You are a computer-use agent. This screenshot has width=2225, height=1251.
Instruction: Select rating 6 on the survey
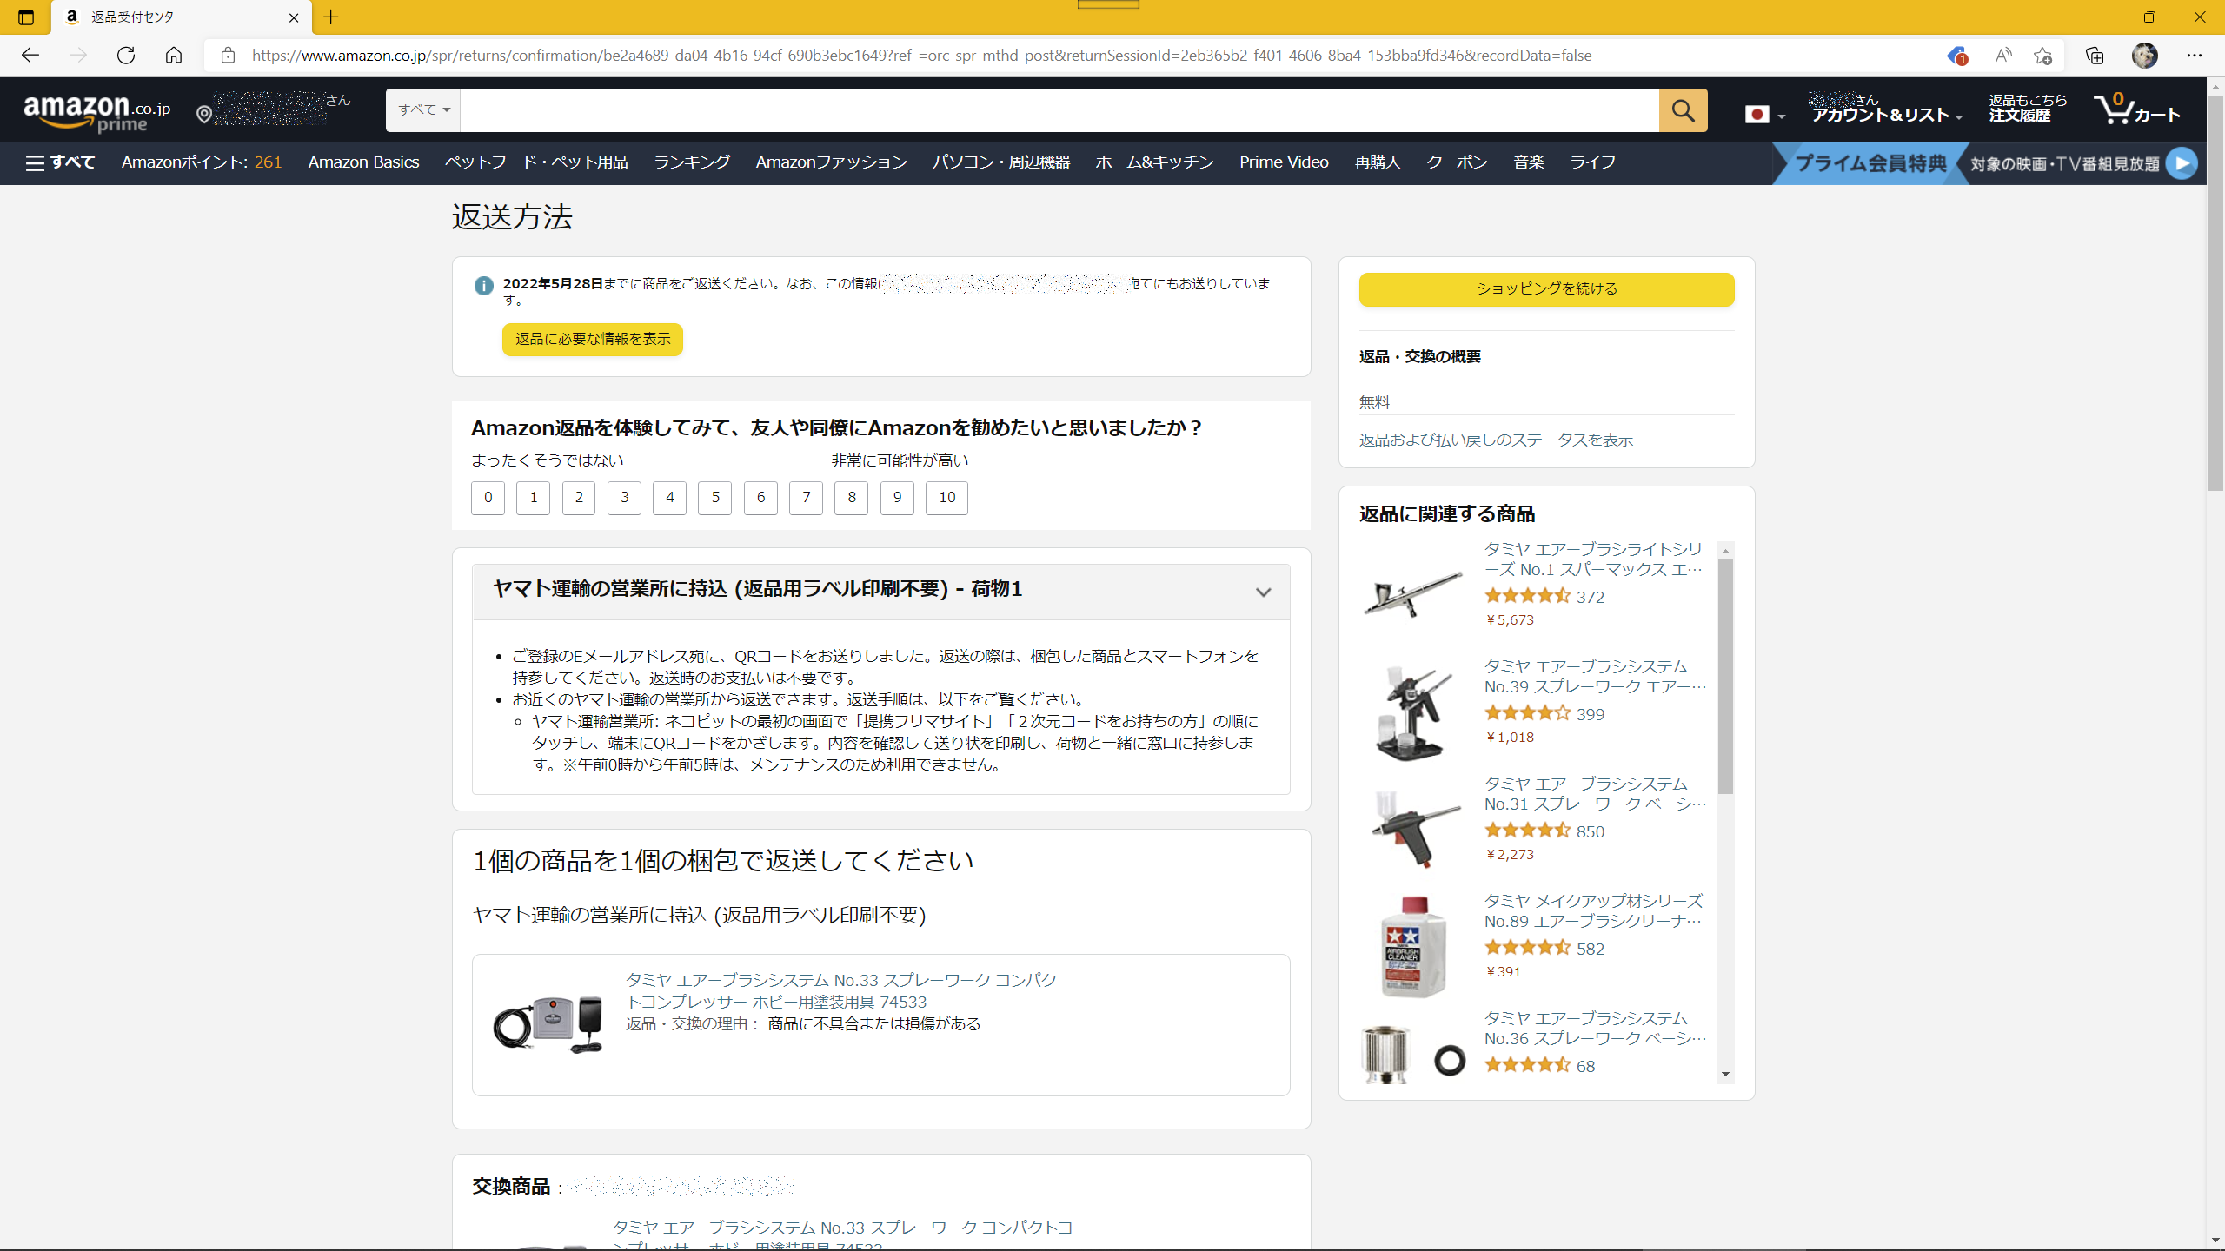[760, 498]
